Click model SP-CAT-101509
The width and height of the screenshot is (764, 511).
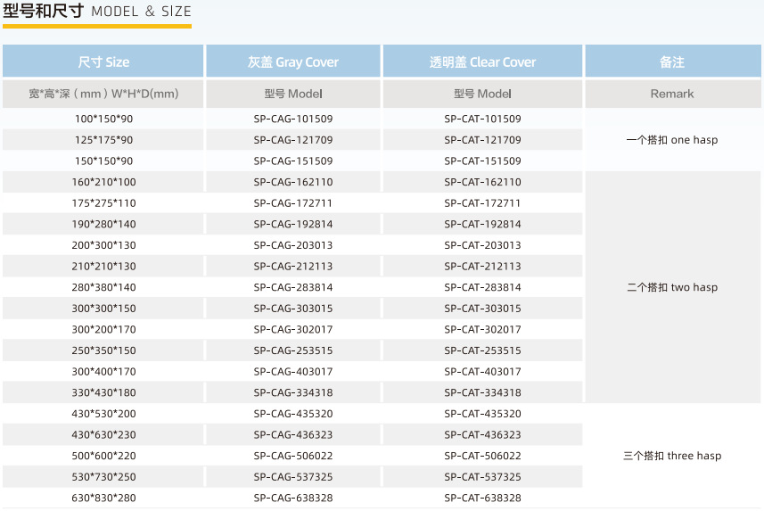482,119
